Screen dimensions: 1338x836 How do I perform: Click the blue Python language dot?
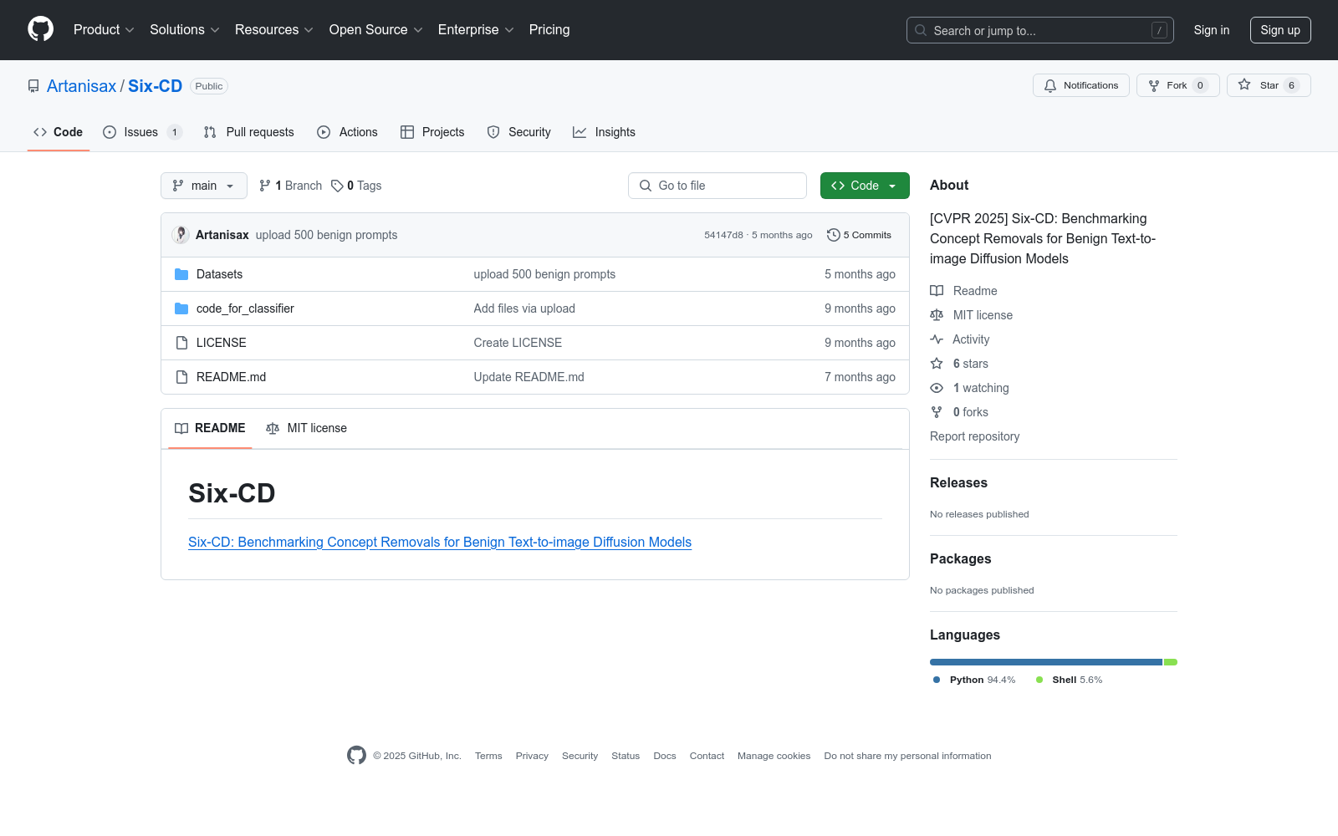[x=937, y=680]
